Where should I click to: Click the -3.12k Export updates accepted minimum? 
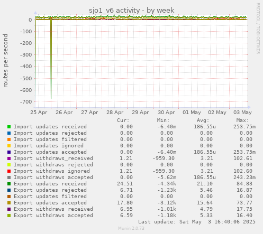(167, 203)
